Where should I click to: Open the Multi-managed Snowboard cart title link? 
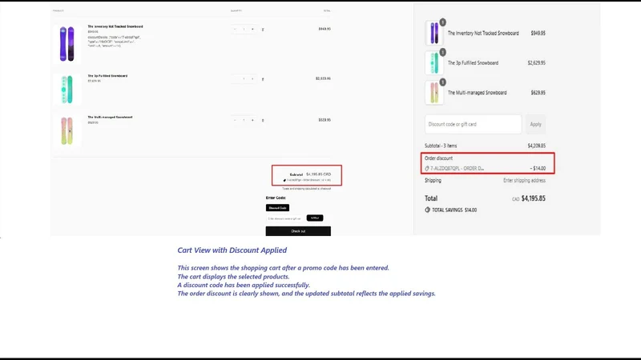click(110, 117)
